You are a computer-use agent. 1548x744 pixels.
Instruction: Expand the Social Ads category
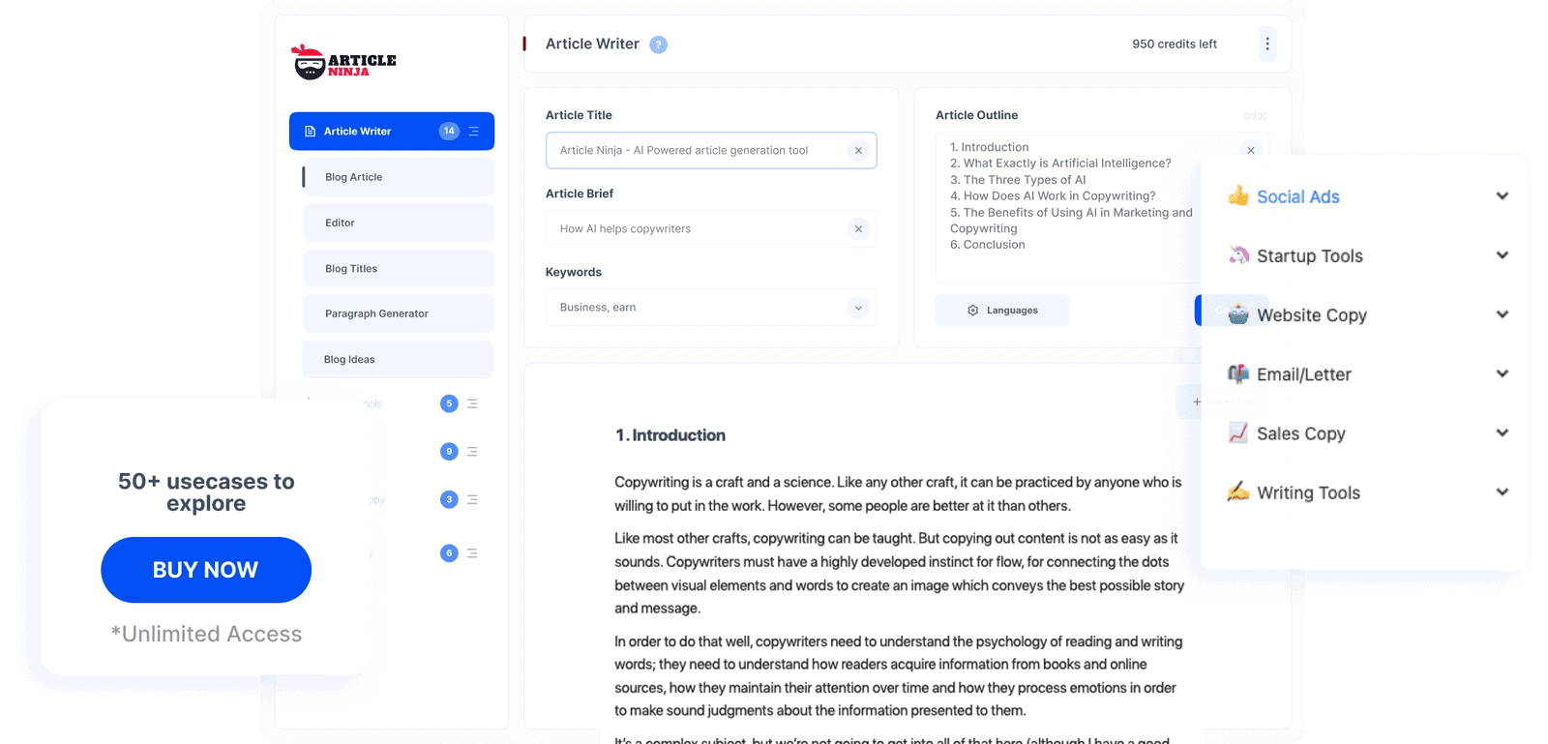[x=1503, y=196]
